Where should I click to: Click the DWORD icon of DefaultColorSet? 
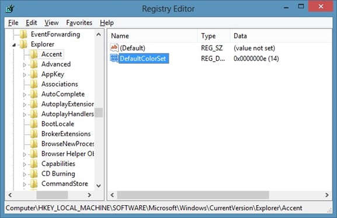(x=114, y=58)
